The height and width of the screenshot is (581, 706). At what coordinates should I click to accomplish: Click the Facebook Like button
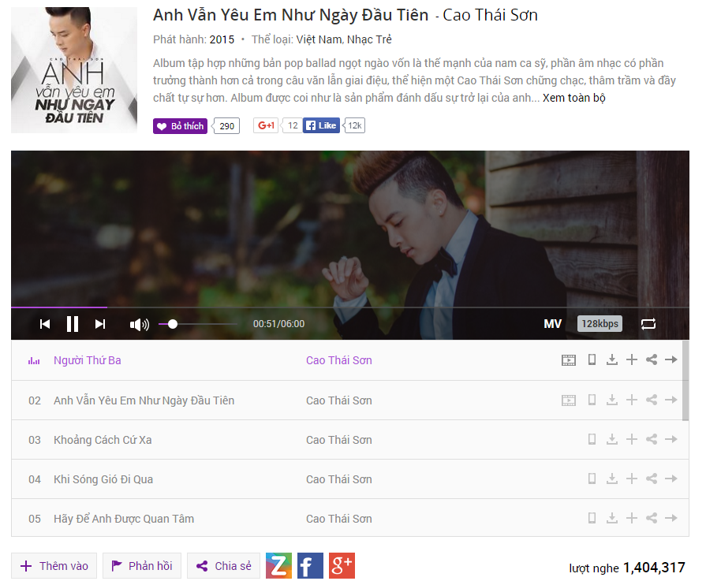322,125
